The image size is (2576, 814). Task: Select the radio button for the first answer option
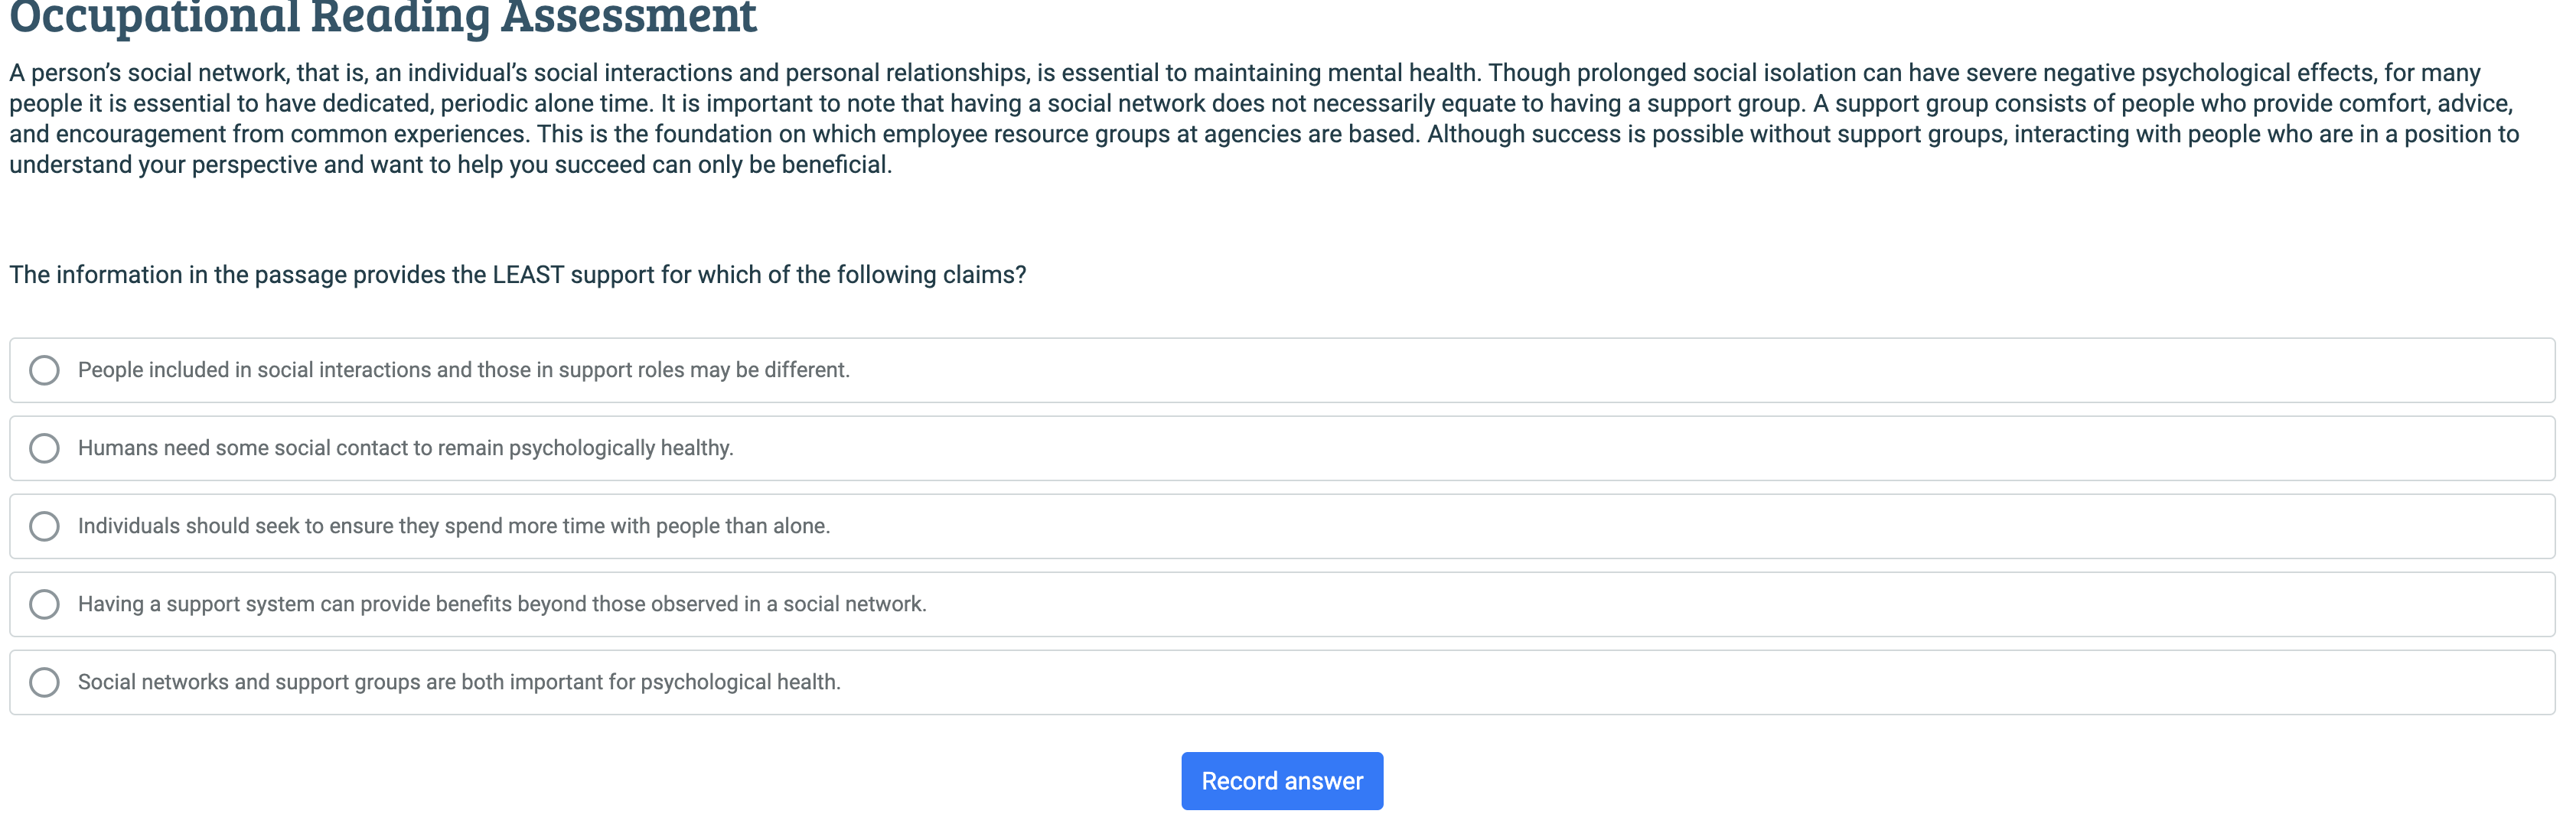44,370
